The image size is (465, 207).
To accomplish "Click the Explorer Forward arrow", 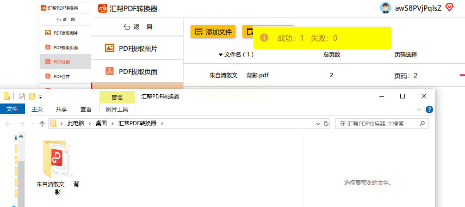I will 21,124.
